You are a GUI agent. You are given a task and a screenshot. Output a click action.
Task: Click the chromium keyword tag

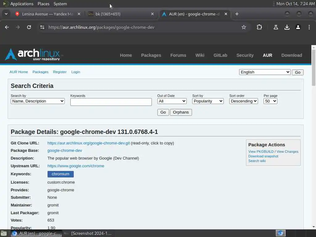[60, 174]
